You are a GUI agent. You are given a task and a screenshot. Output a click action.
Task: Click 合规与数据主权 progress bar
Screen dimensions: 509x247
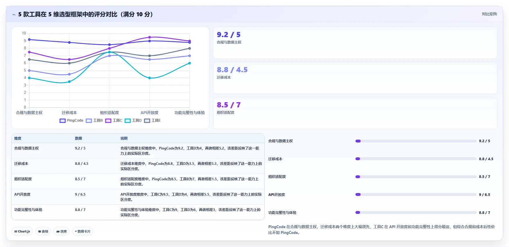point(416,141)
